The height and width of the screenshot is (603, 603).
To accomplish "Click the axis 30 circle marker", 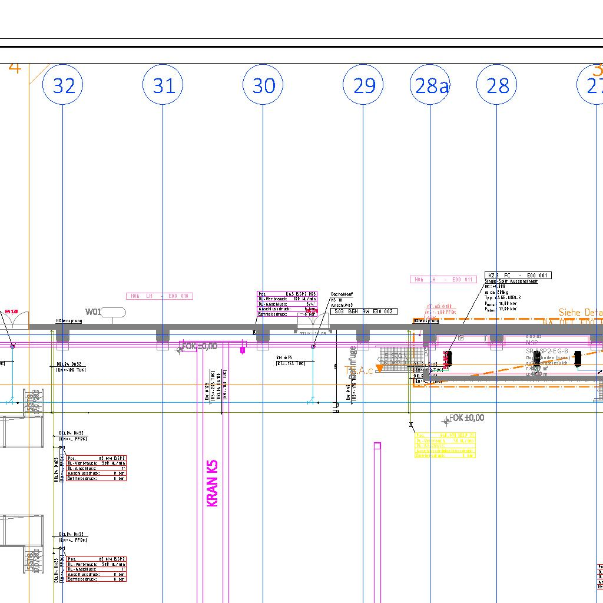I will [x=263, y=85].
